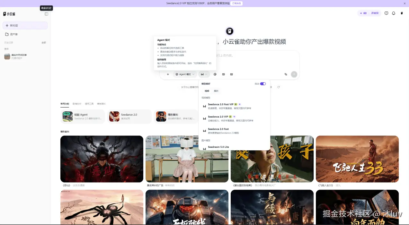
Task: Click the frame settings icon in the toolbar
Action: 224,74
